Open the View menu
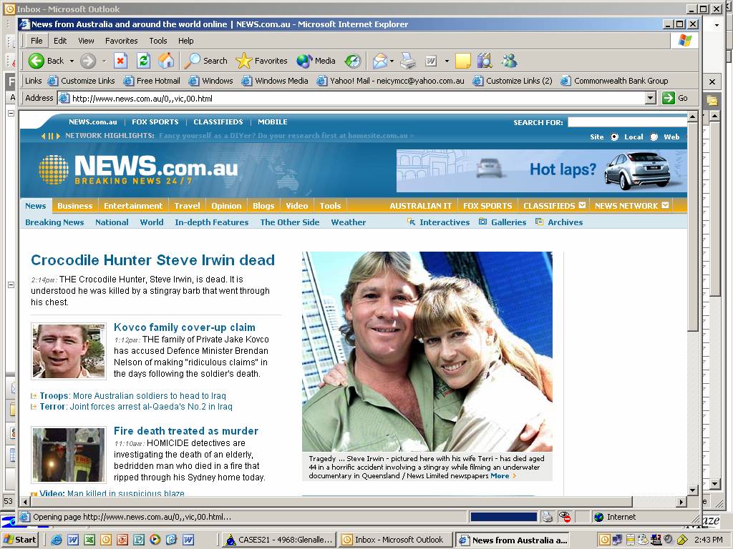This screenshot has height=549, width=733. [x=86, y=41]
